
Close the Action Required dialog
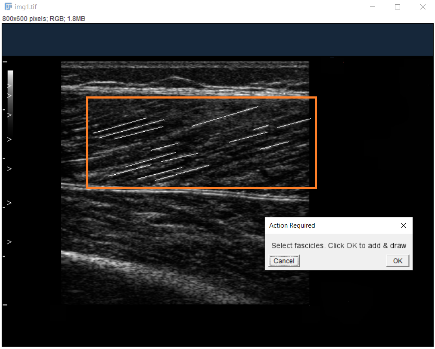coord(403,225)
